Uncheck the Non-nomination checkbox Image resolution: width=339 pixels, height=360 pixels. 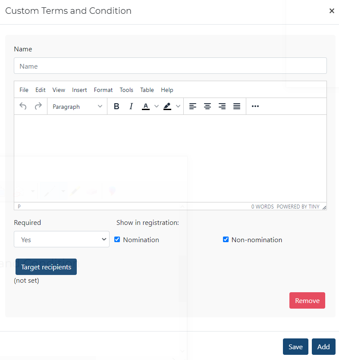click(x=226, y=240)
